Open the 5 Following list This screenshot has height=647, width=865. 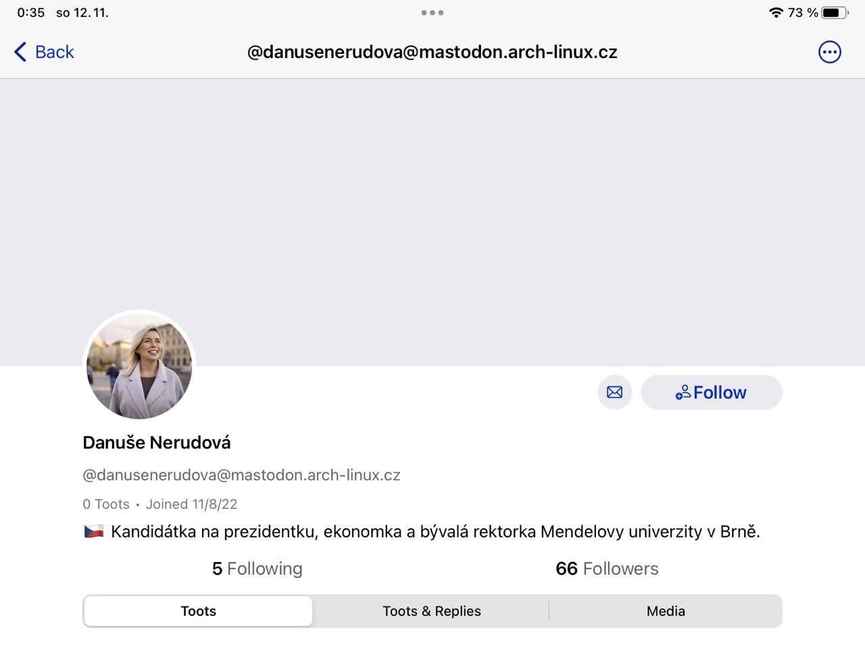click(x=257, y=569)
